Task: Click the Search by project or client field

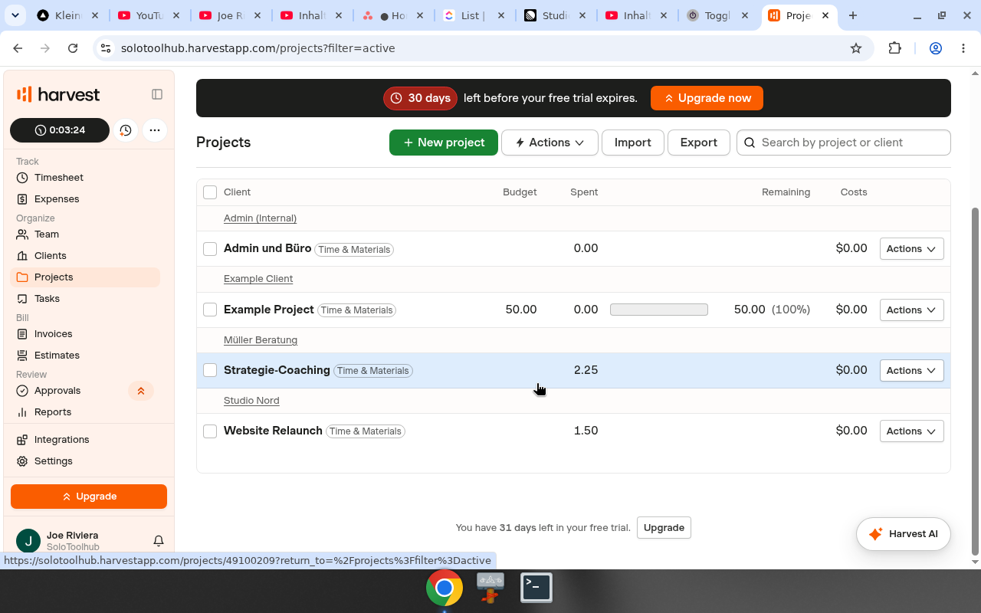Action: click(844, 143)
